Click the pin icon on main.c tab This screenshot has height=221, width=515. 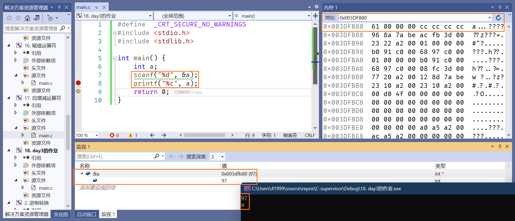96,7
